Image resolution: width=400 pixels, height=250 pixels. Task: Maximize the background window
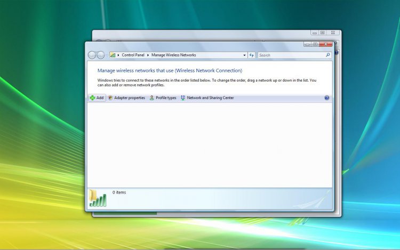323,33
